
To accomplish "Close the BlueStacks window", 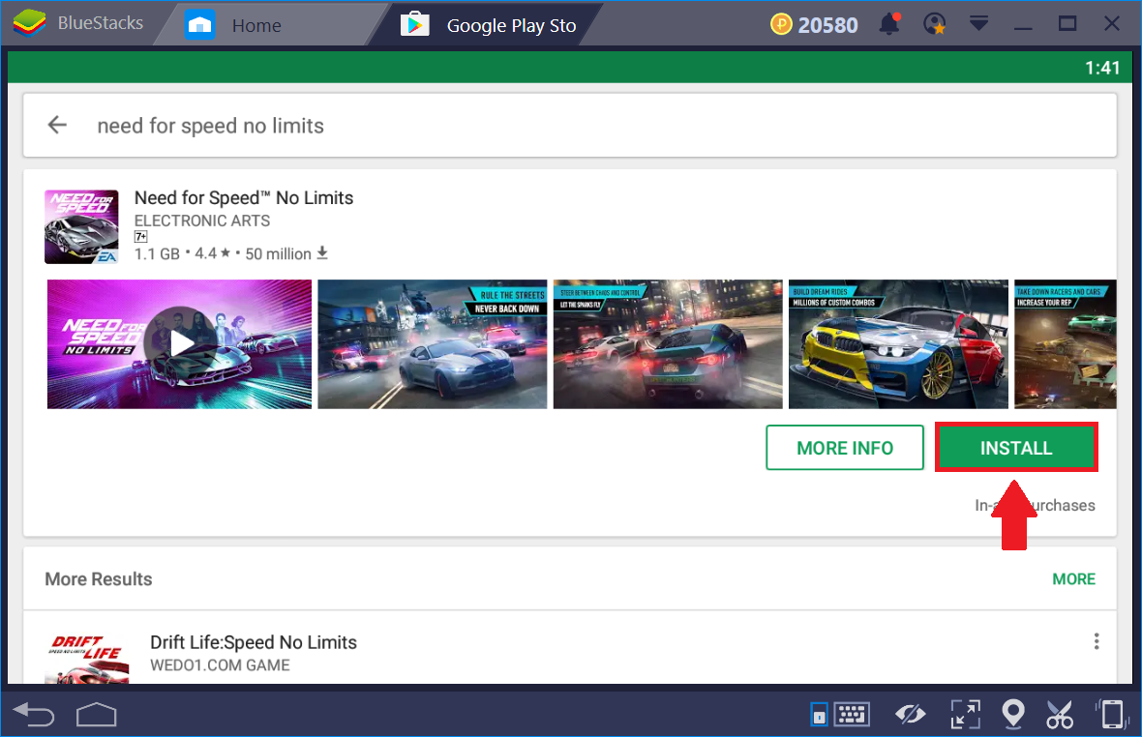I will (x=1111, y=24).
